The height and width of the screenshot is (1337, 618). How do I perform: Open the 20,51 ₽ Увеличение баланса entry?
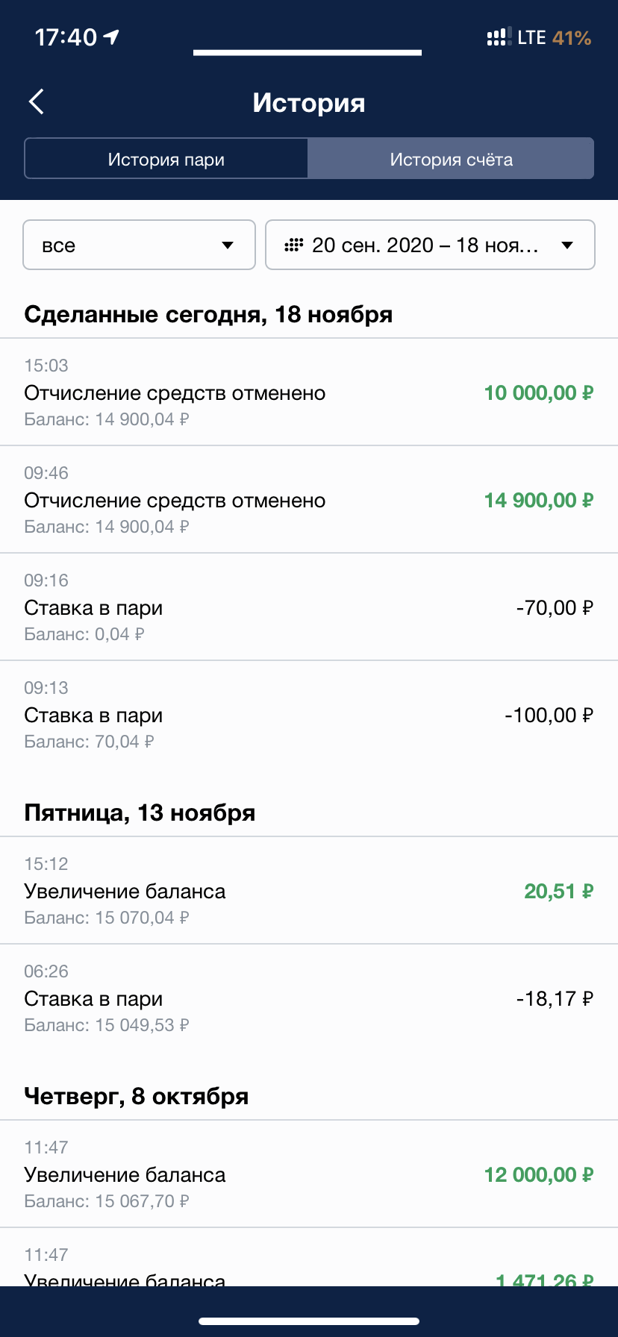[309, 891]
